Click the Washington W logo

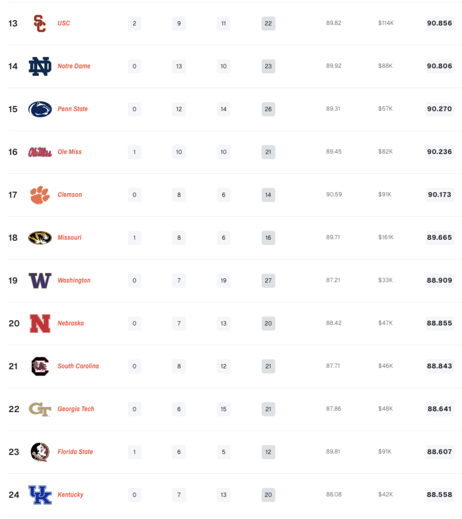[40, 280]
